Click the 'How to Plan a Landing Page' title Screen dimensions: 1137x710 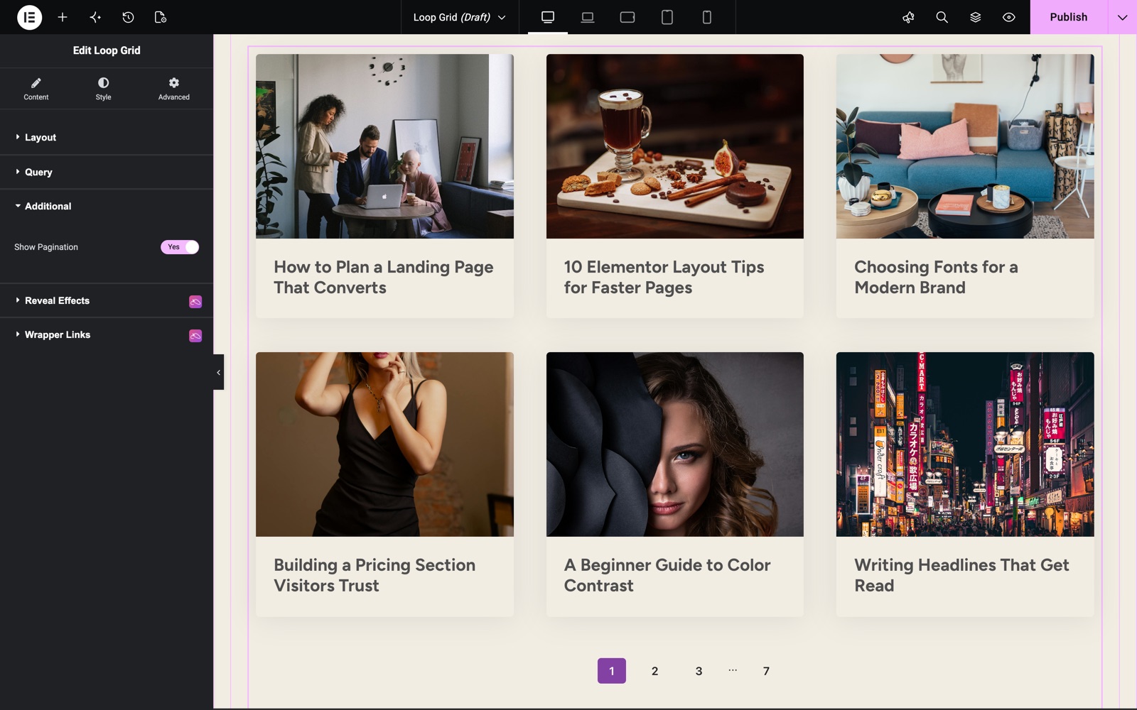coord(384,277)
